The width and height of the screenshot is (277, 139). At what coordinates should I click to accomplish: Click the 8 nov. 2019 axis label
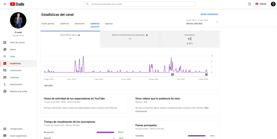[x=71, y=79]
